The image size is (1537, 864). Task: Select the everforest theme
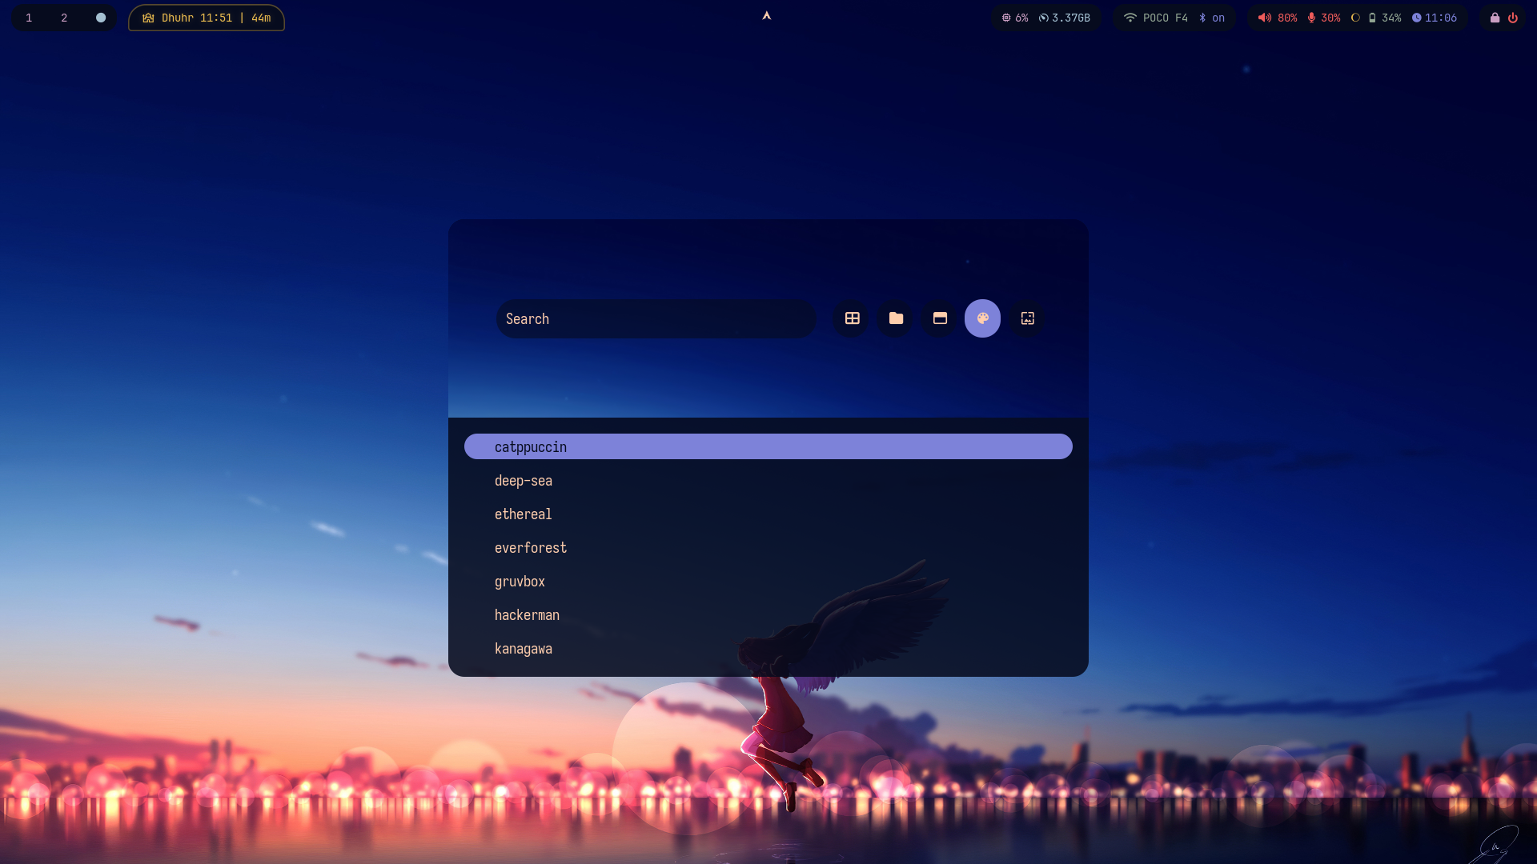pos(768,547)
